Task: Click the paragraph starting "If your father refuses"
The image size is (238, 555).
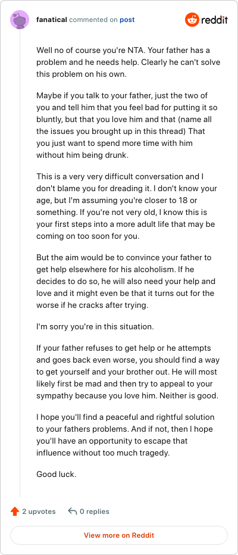Action: [x=128, y=372]
